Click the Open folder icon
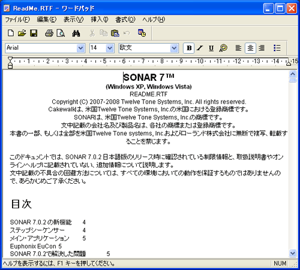 pyautogui.click(x=22, y=33)
